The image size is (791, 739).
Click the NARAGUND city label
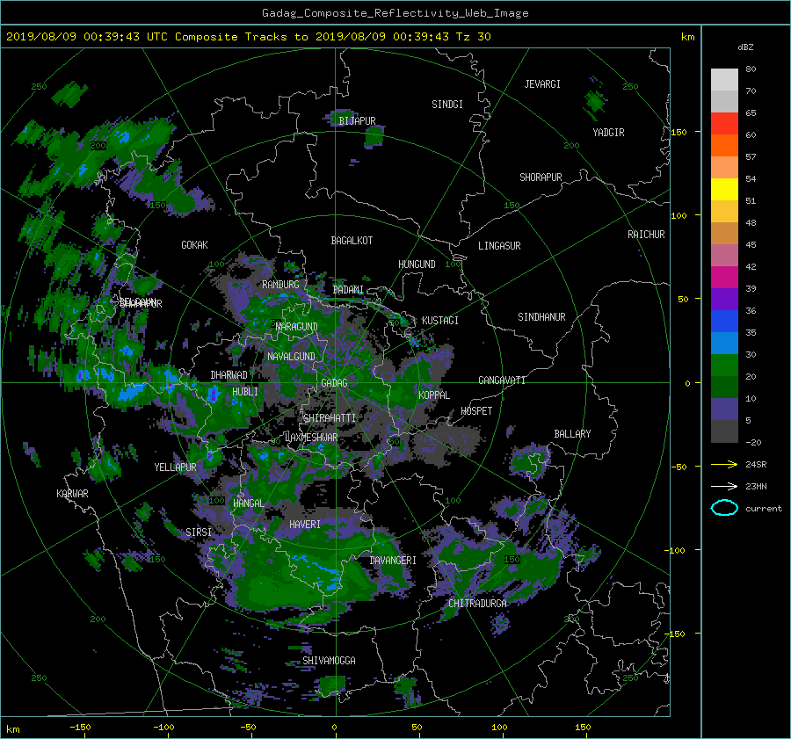click(297, 327)
